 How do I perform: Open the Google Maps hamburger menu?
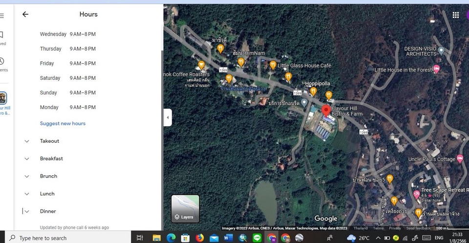(x=2, y=16)
